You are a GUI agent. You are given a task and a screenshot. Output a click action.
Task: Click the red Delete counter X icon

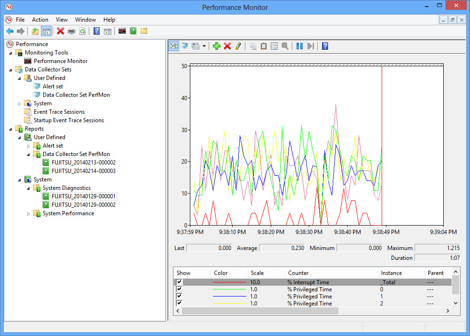pyautogui.click(x=227, y=46)
